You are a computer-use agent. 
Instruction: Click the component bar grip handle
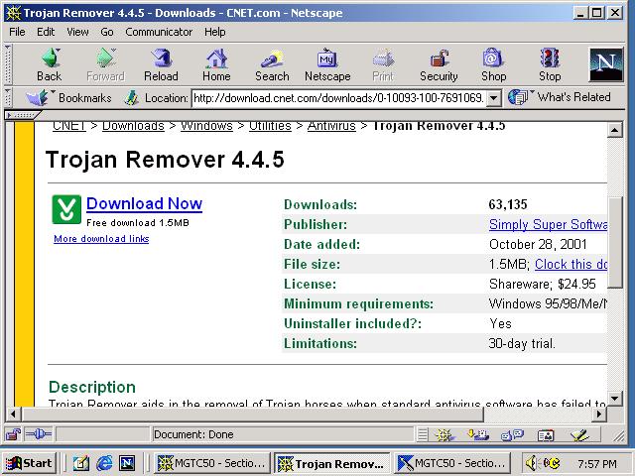(x=423, y=435)
